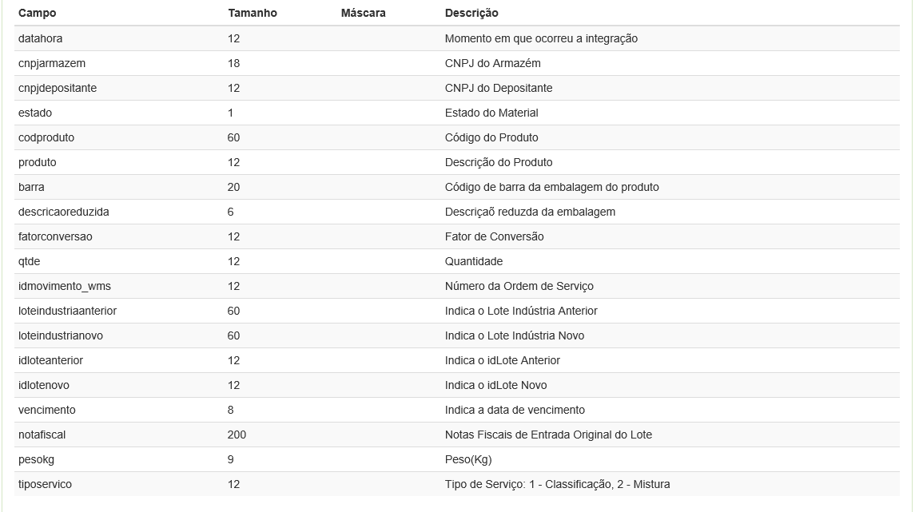Viewport: 915px width, 512px height.
Task: Click the cnpjdepositante field name
Action: tap(58, 88)
